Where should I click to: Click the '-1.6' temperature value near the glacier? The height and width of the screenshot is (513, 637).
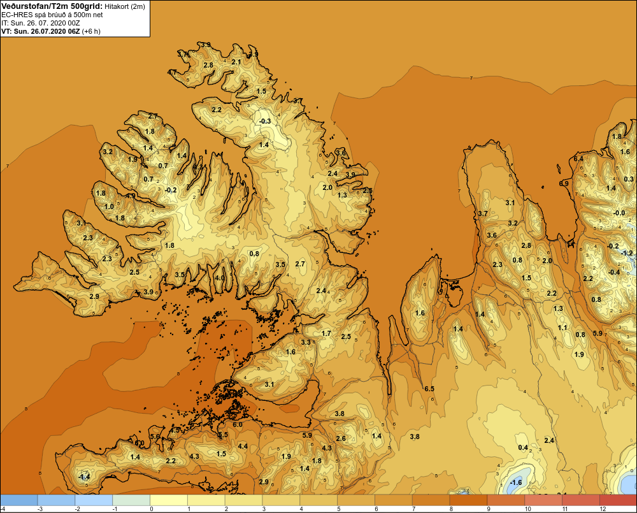[515, 482]
